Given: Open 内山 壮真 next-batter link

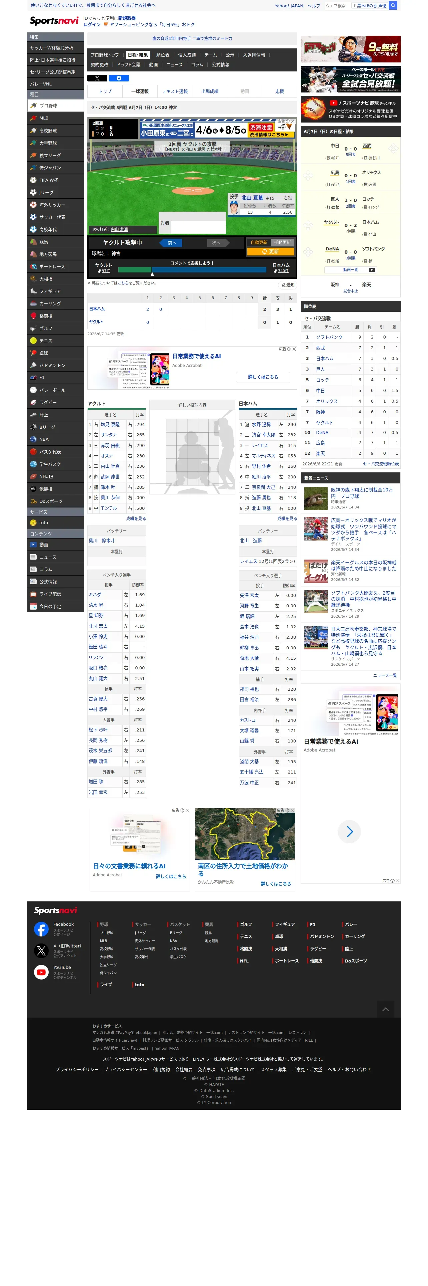Looking at the screenshot, I should point(119,230).
